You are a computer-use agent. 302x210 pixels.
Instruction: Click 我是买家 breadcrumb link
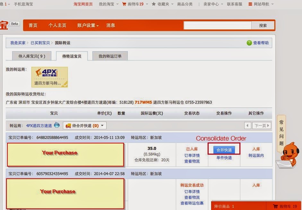tap(18, 43)
